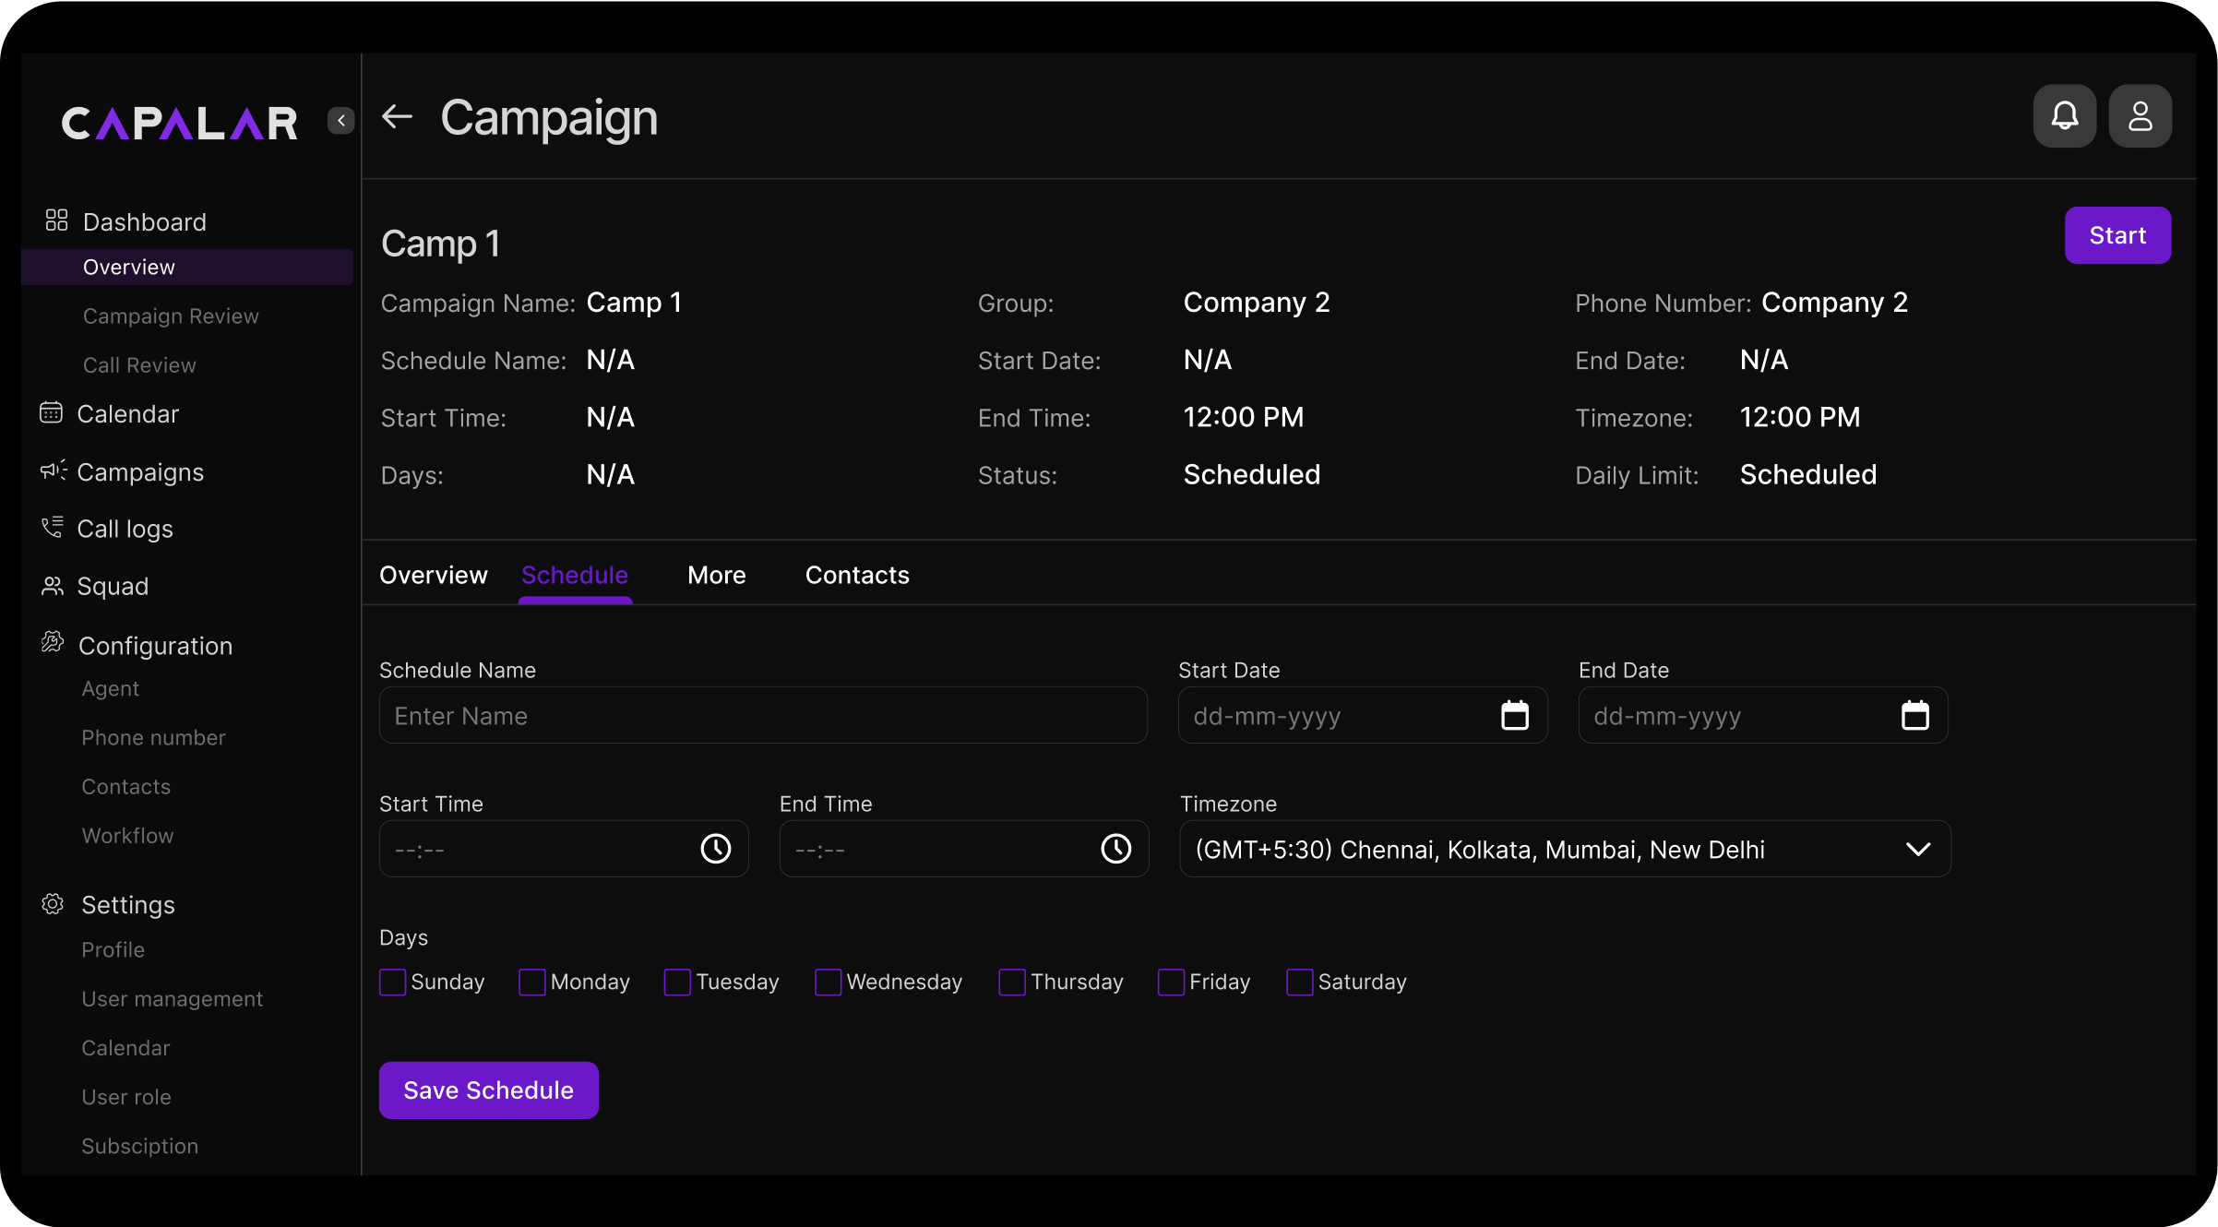Switch to the Overview tab
The height and width of the screenshot is (1227, 2218).
coord(433,575)
